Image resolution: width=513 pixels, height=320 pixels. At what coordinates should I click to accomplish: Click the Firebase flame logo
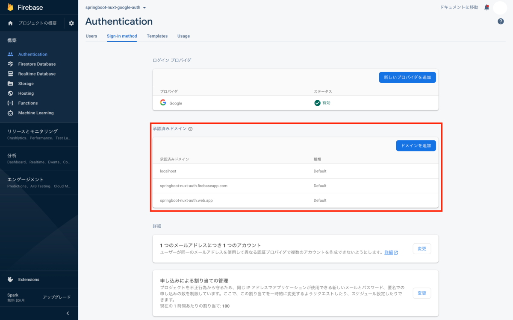[10, 7]
